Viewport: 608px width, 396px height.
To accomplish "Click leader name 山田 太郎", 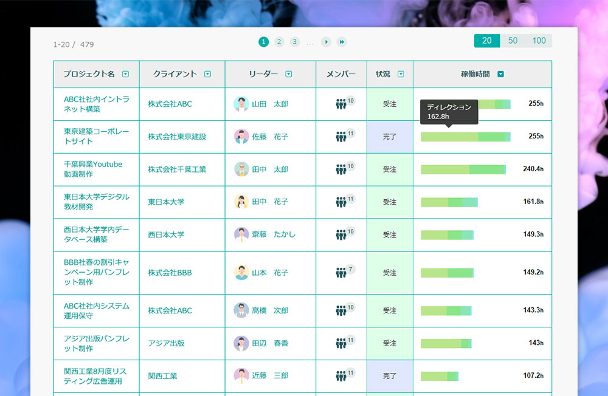I will pos(271,104).
